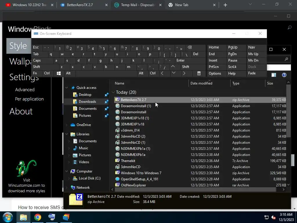Image resolution: width=297 pixels, height=223 pixels.
Task: Toggle ScrLk key on On-Screen Keyboard
Action: (x=236, y=67)
